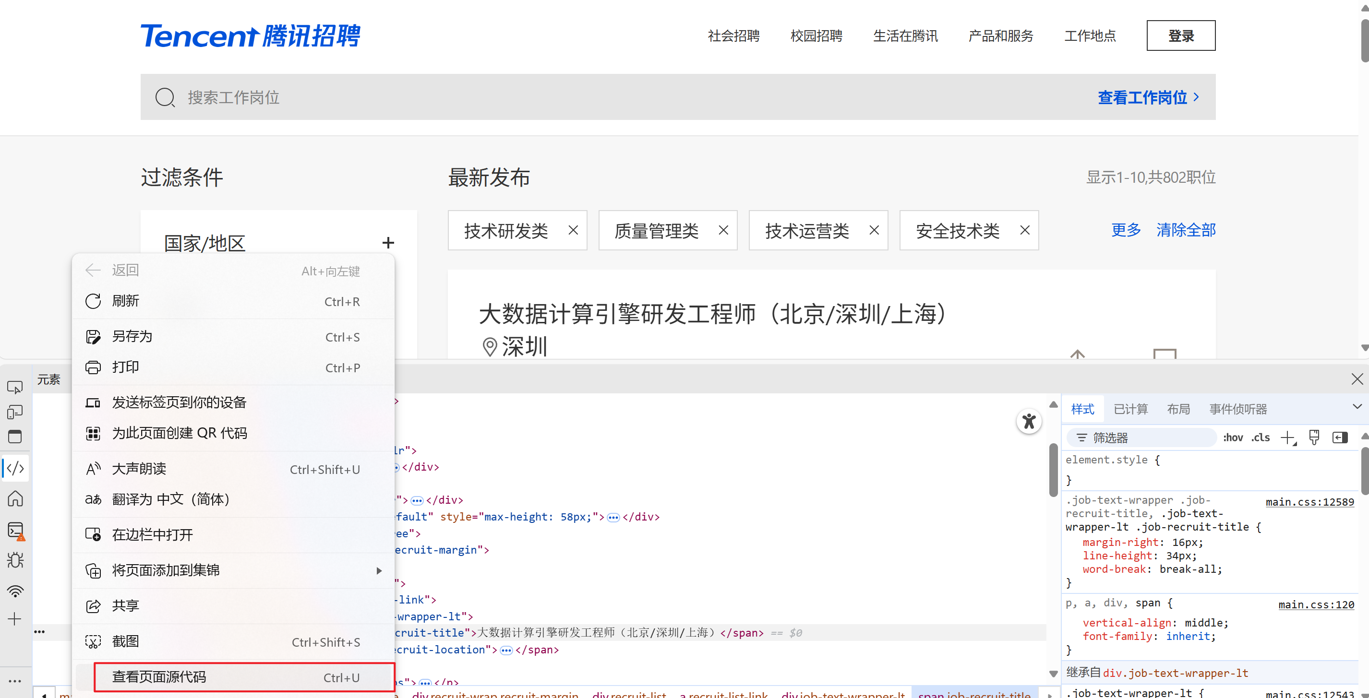1369x698 pixels.
Task: Choose 在边栏中打开 menu entry
Action: tap(233, 535)
